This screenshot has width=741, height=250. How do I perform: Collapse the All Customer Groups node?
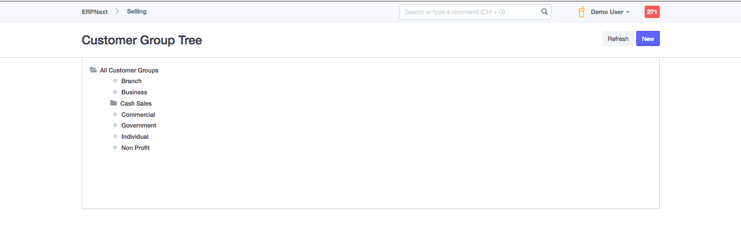click(x=129, y=70)
